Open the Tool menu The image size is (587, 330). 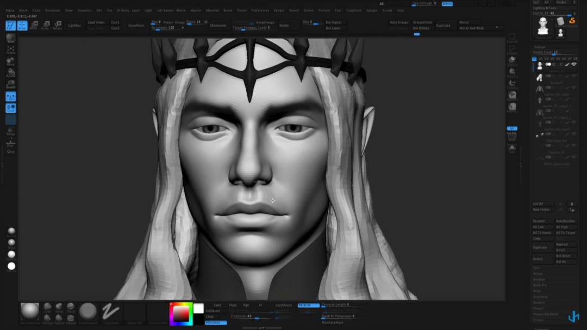click(338, 10)
